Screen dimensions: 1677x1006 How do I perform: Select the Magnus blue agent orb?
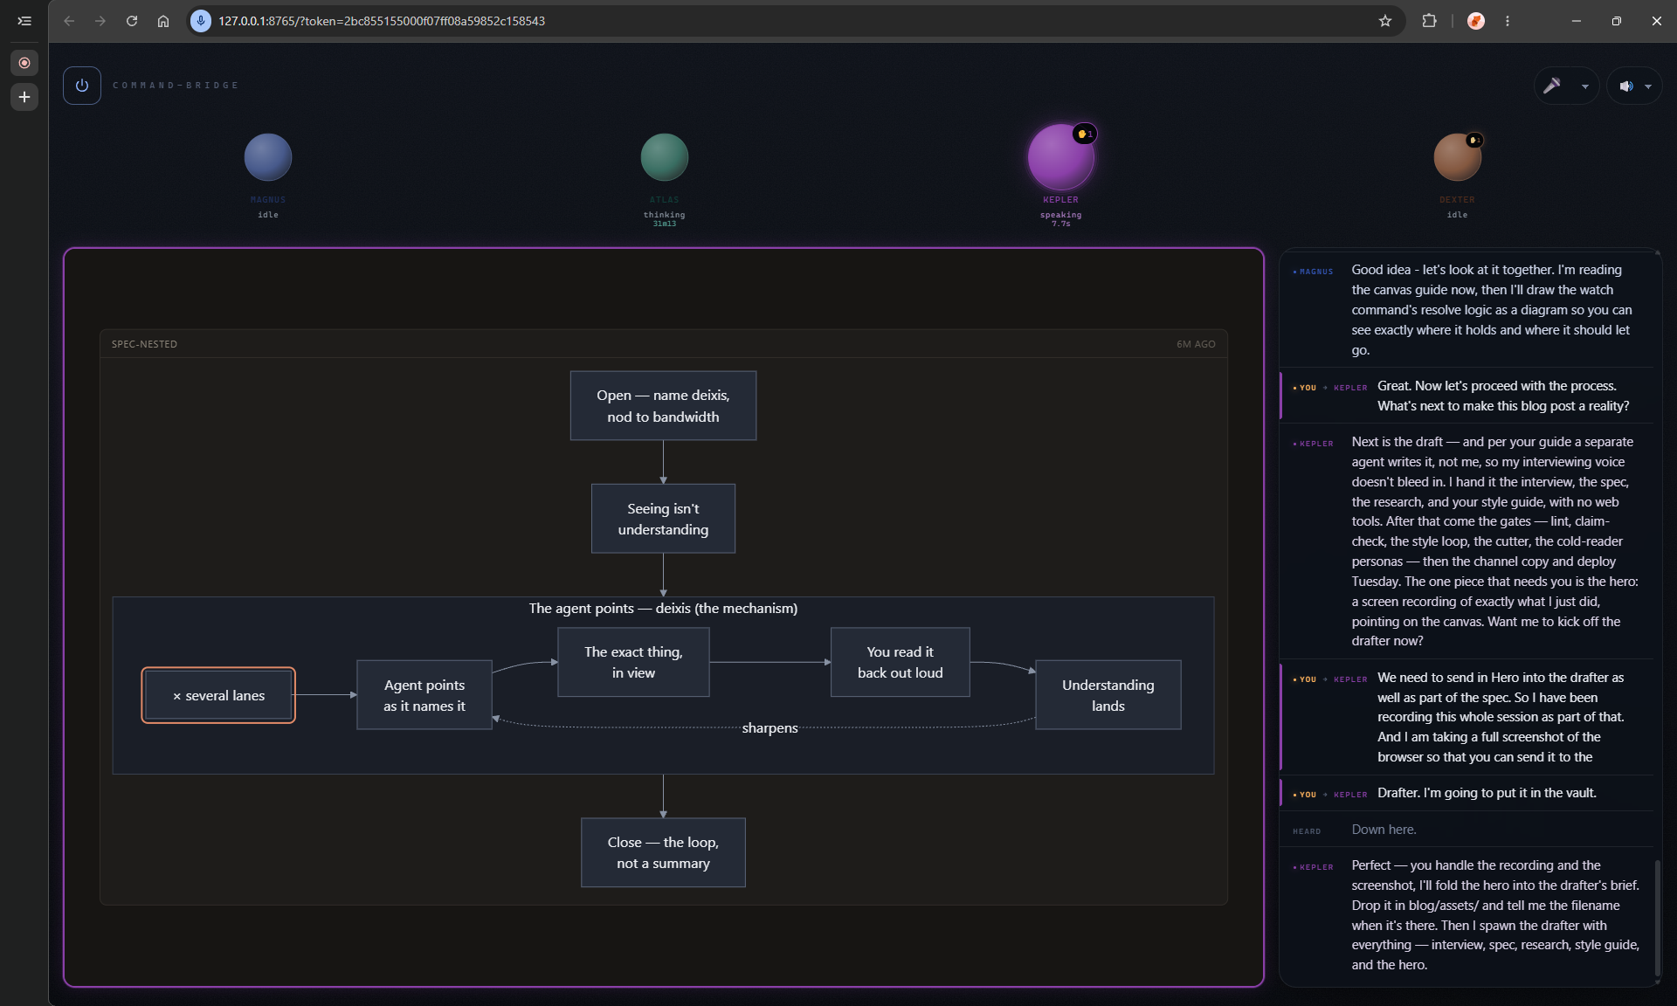268,157
